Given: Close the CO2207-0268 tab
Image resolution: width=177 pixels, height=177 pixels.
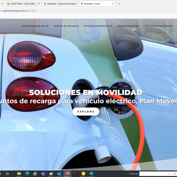Looking at the screenshot, I should [x=39, y=4].
